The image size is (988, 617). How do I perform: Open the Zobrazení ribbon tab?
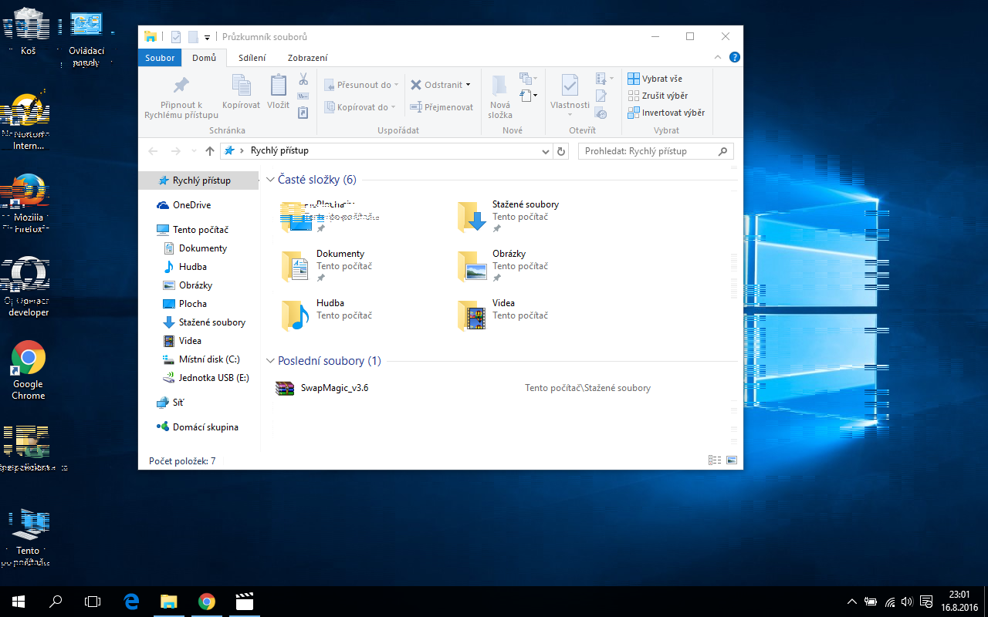pos(307,58)
